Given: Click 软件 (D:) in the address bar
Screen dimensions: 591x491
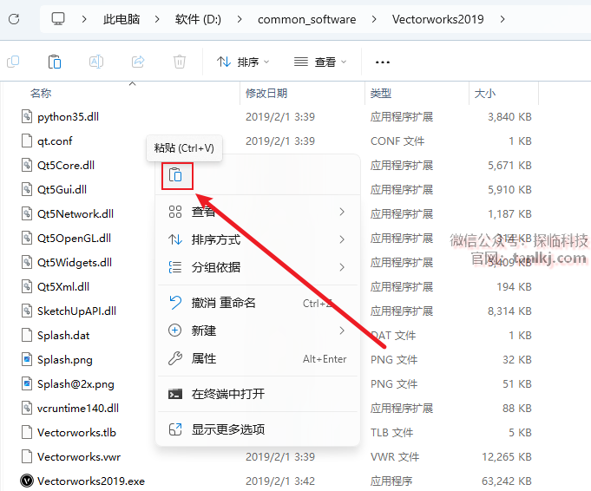Looking at the screenshot, I should 198,19.
